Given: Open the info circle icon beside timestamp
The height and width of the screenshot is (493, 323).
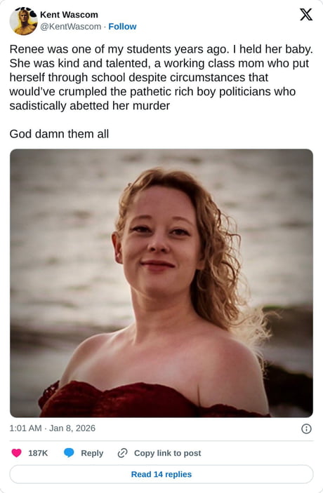Looking at the screenshot, I should [x=306, y=429].
